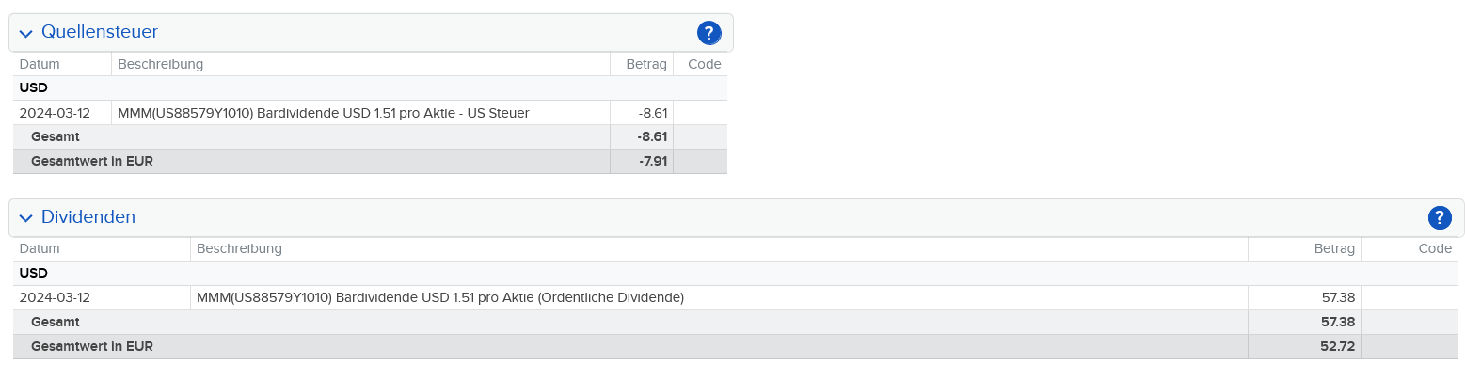Select Betrag column header in Quellensteuer table
The width and height of the screenshot is (1465, 365).
tap(646, 64)
